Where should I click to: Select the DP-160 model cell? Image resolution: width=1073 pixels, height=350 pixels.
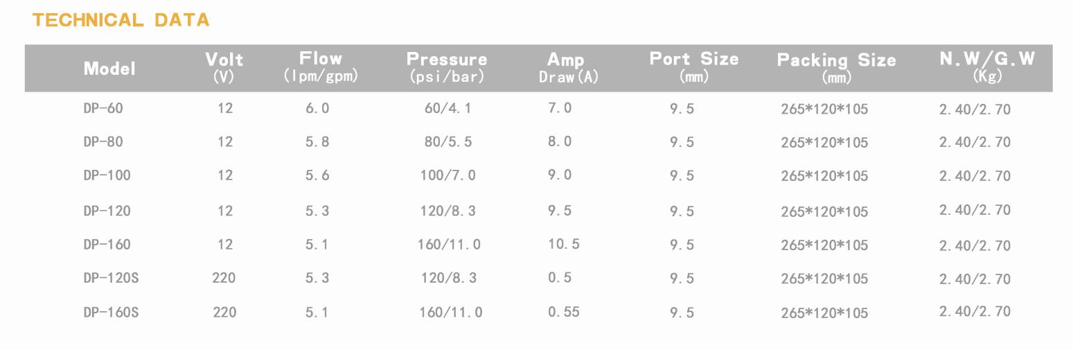tap(107, 244)
